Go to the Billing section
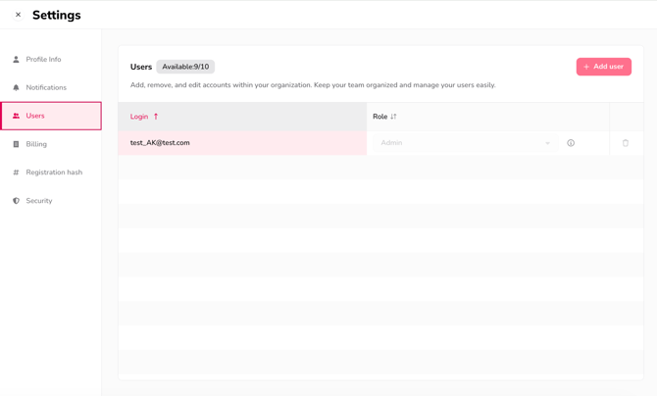The width and height of the screenshot is (657, 396). 51,144
